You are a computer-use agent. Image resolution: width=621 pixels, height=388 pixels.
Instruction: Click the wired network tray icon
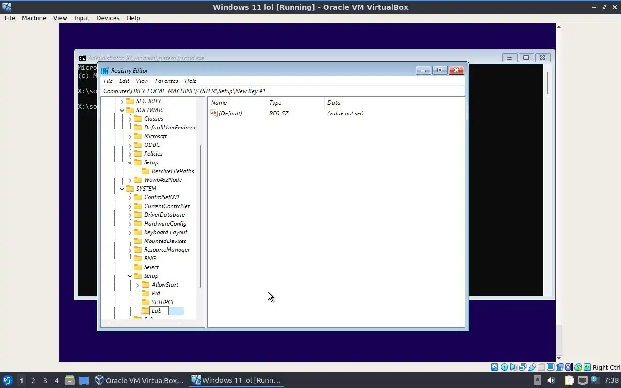coord(583,380)
